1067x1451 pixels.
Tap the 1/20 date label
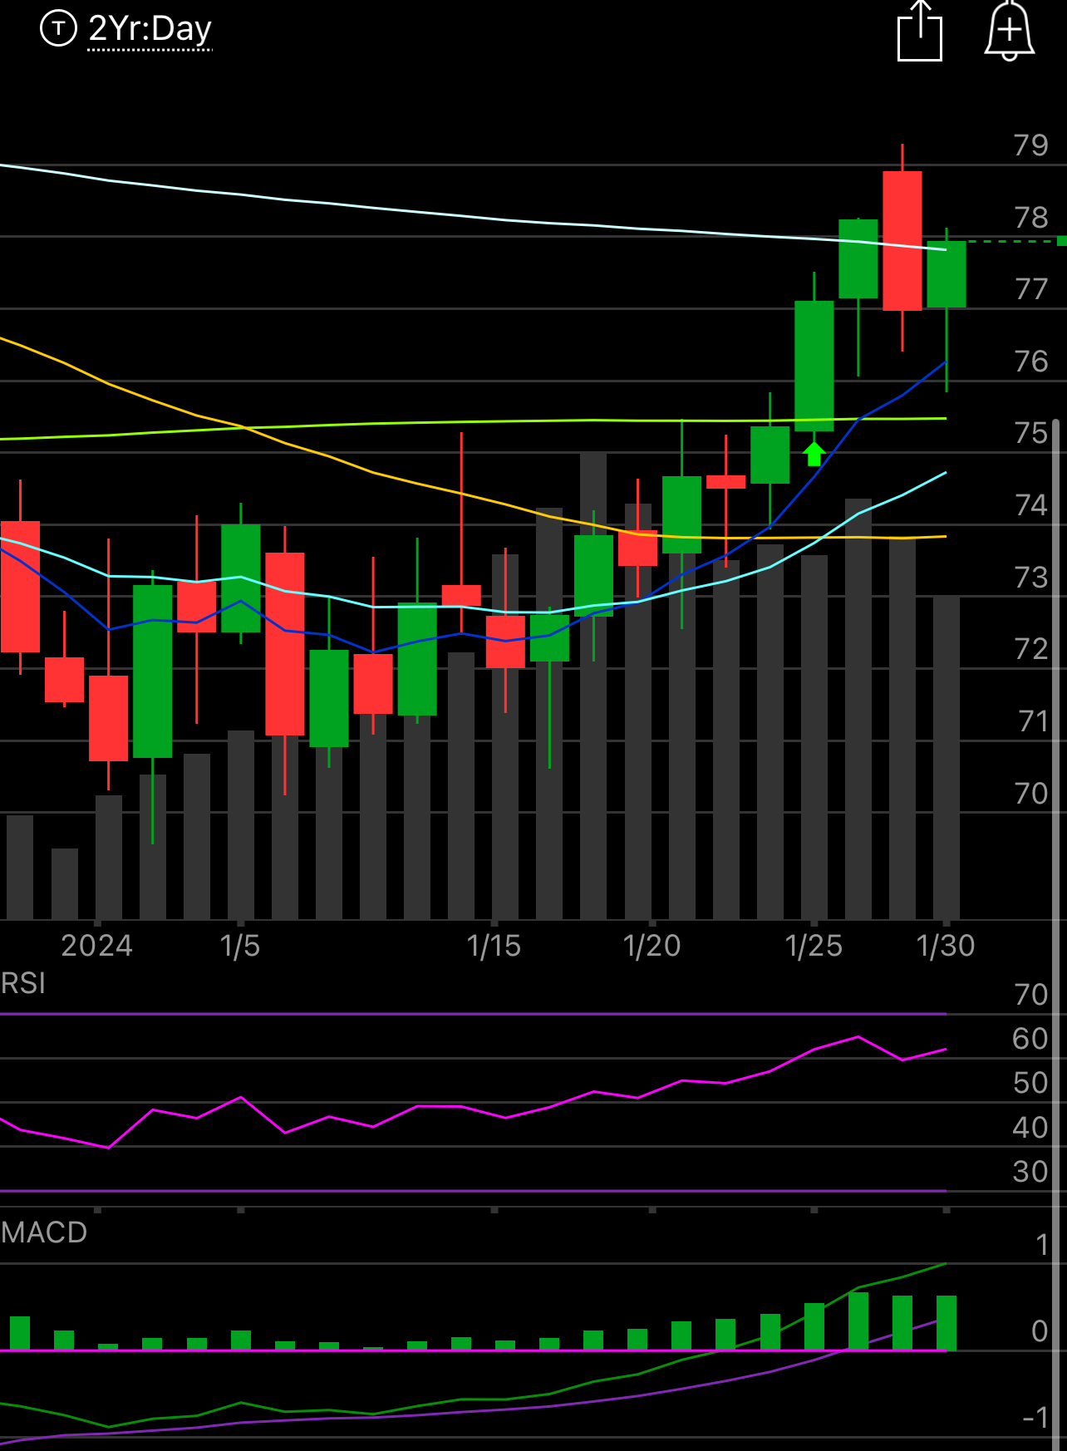click(652, 946)
